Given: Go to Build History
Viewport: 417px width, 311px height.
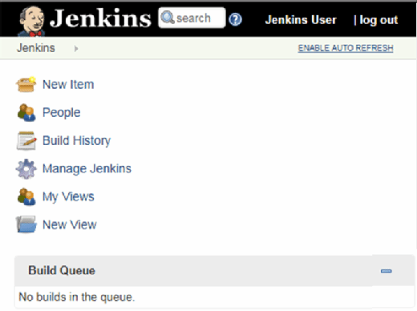Looking at the screenshot, I should pyautogui.click(x=76, y=140).
